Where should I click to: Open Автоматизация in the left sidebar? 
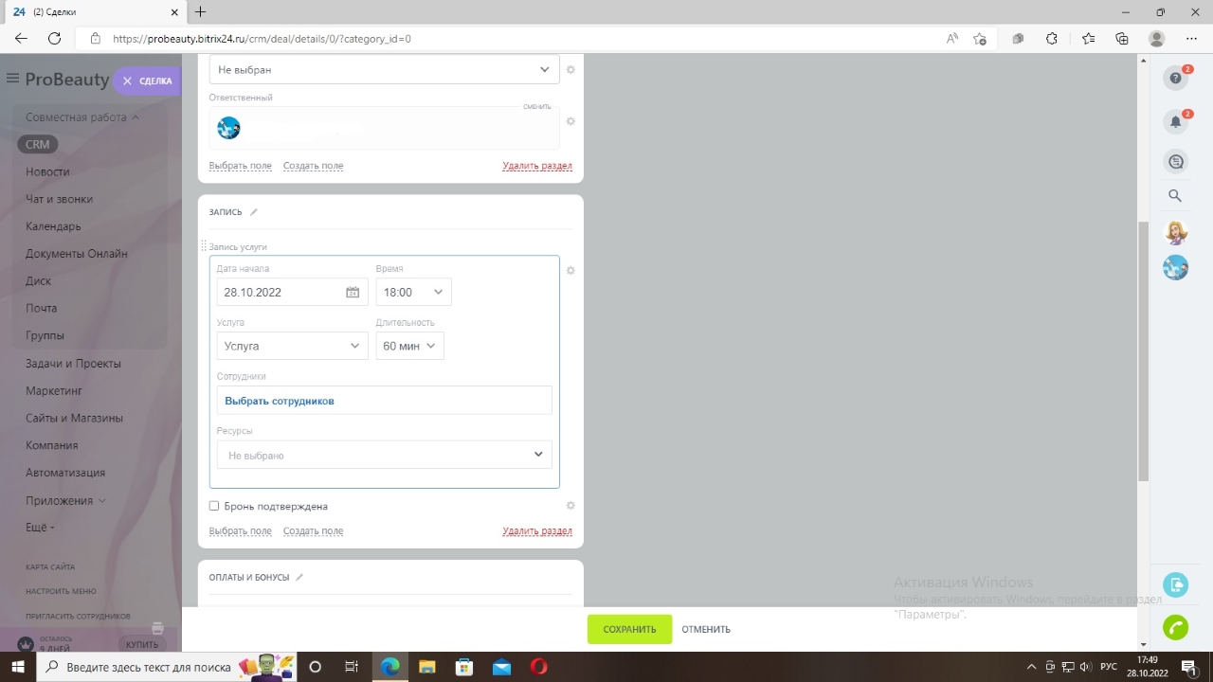coord(65,473)
